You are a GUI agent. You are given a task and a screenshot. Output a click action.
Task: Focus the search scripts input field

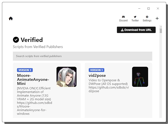[83, 56]
